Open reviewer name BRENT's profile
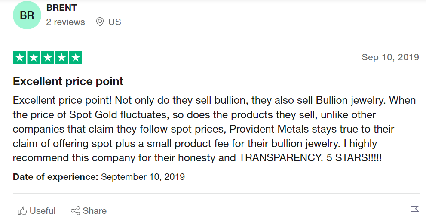 coord(61,8)
